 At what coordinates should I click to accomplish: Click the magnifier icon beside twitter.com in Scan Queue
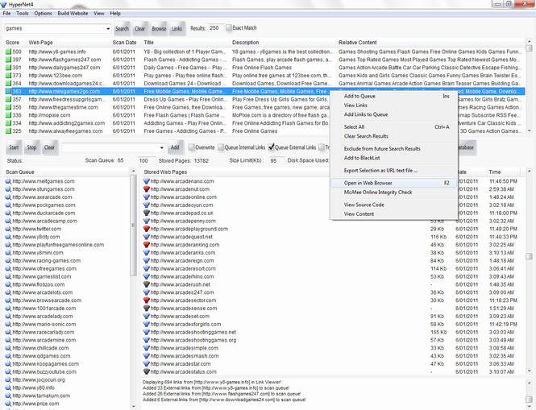click(x=8, y=229)
